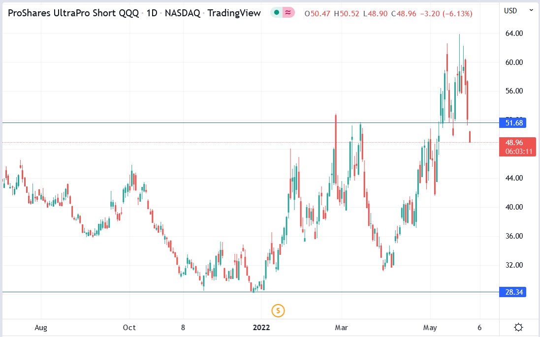Viewport: 540px width, 337px height.
Task: Click the May date axis label
Action: (x=430, y=327)
